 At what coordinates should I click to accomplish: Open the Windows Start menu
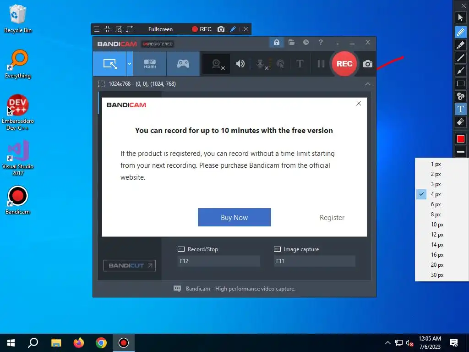pyautogui.click(x=11, y=343)
